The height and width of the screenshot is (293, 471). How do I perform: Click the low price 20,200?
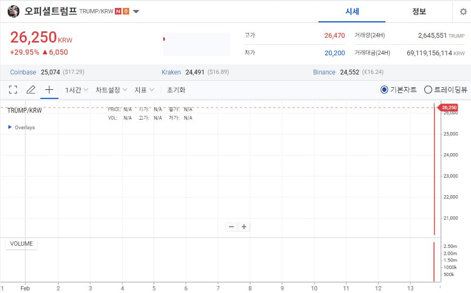(334, 53)
